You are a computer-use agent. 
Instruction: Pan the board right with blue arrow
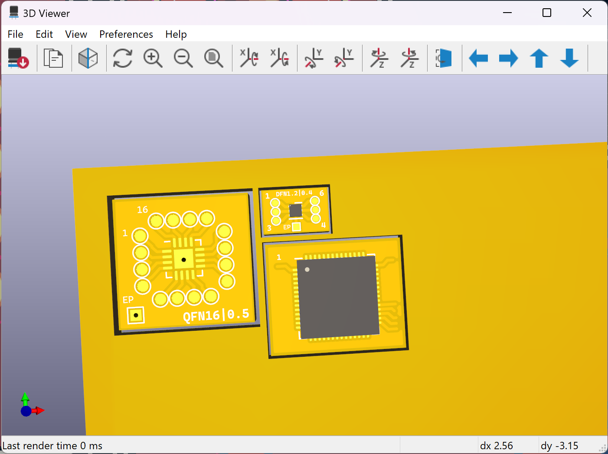[x=508, y=58]
